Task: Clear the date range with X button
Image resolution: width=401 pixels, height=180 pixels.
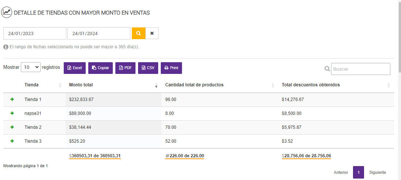Action: pos(152,33)
